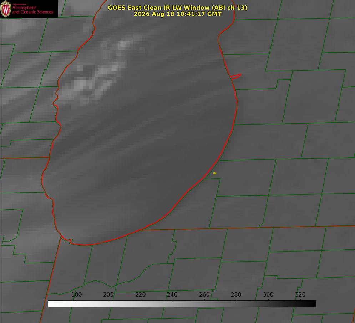Click the small red inlet spur on the lake's east shore

click(236, 76)
